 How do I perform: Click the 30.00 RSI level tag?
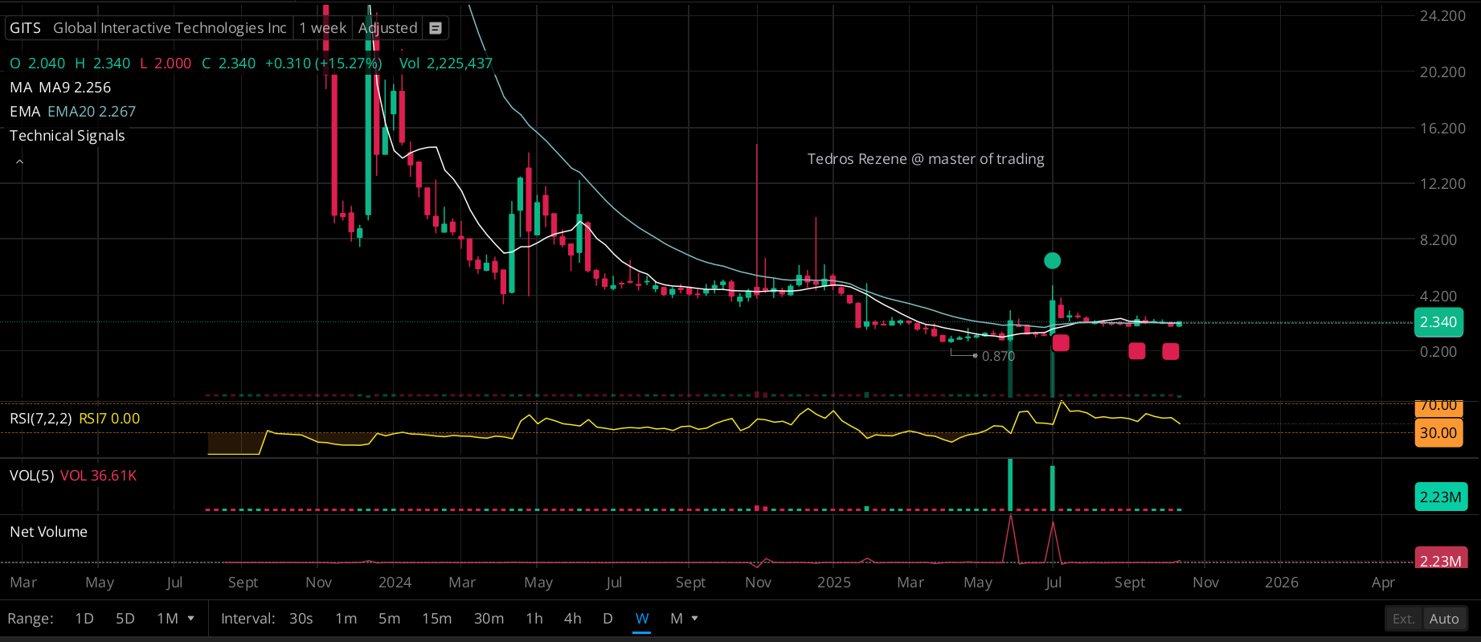point(1438,433)
